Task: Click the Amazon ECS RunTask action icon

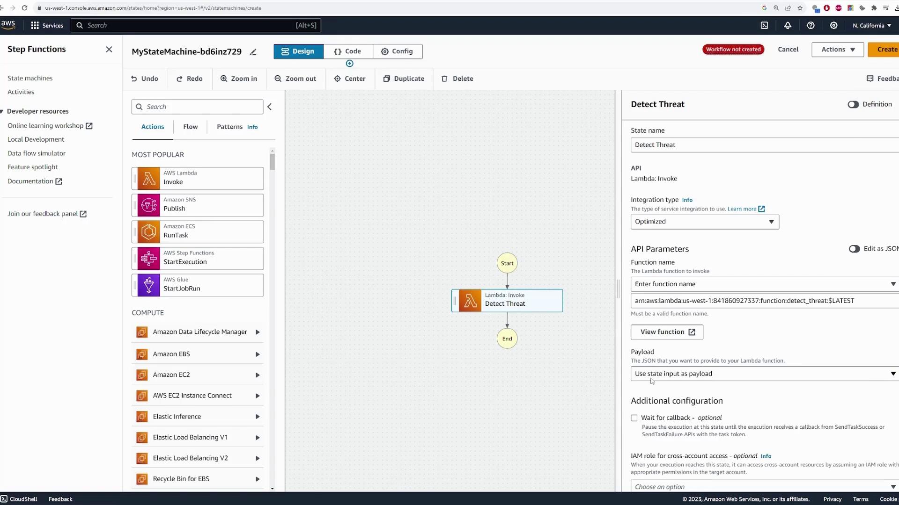Action: tap(148, 232)
